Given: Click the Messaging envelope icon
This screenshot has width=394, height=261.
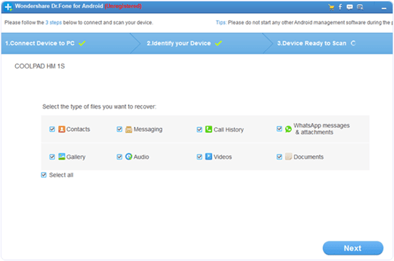Looking at the screenshot, I should 129,129.
